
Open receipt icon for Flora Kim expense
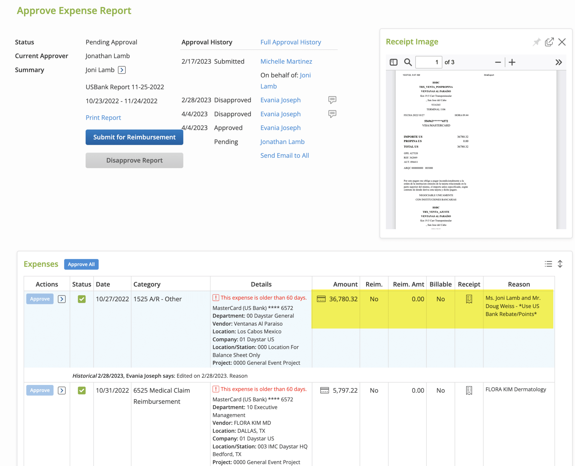469,390
